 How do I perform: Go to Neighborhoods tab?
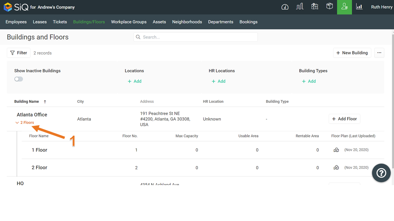tap(187, 22)
